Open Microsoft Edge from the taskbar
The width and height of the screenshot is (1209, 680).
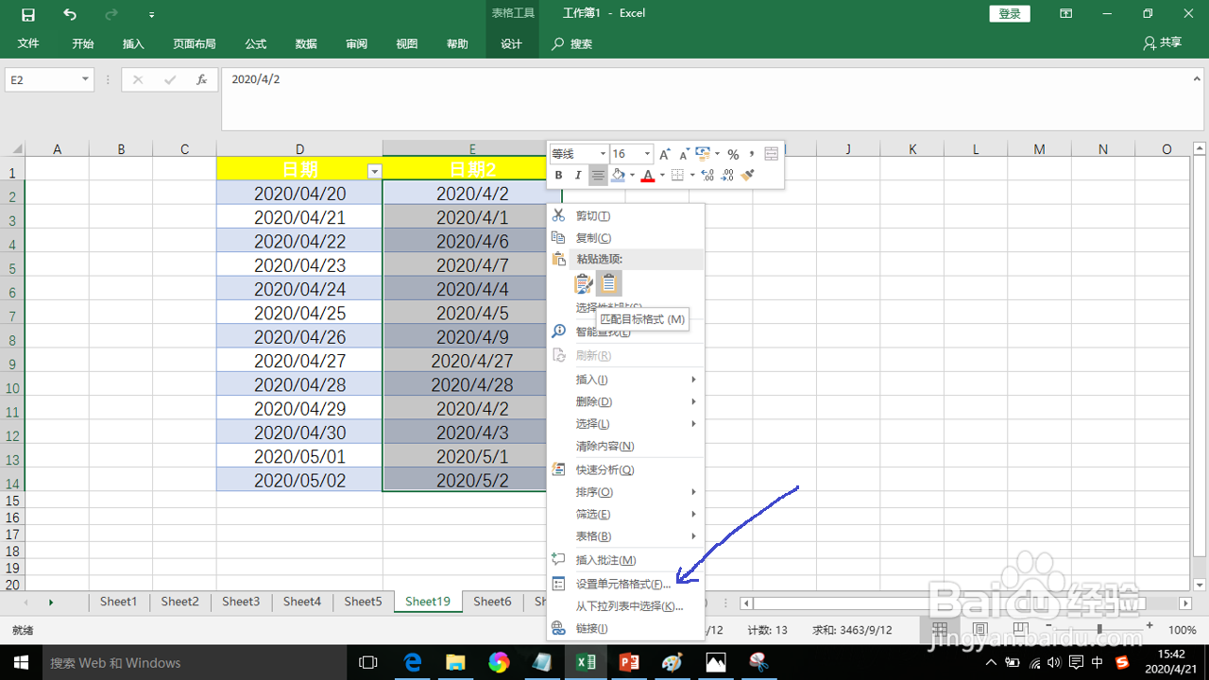click(x=413, y=663)
